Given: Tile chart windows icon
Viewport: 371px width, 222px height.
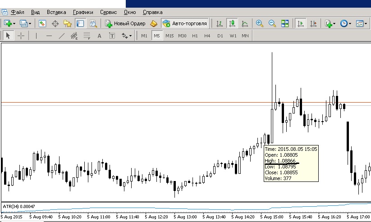Looking at the screenshot, I should coord(285,23).
